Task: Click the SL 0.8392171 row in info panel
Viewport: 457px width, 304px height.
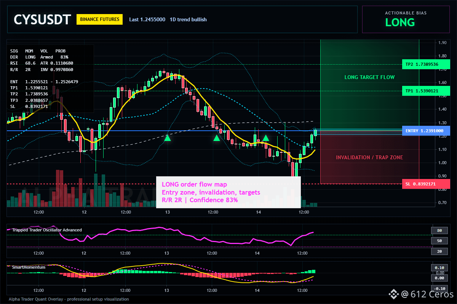Action: pyautogui.click(x=29, y=106)
